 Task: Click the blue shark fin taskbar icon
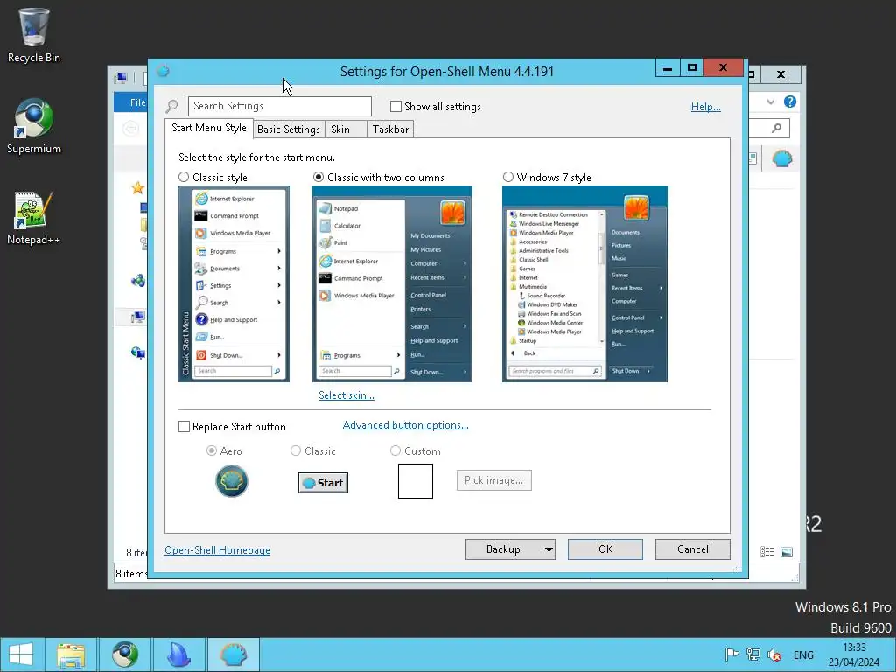click(178, 654)
